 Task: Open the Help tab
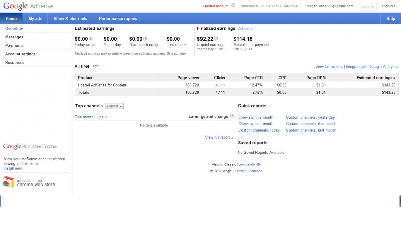tap(391, 19)
